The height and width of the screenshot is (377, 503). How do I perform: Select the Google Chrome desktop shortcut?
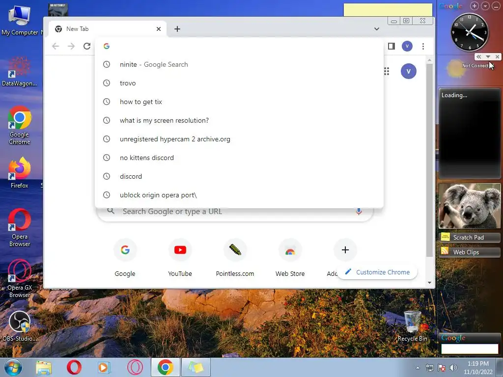pos(19,125)
